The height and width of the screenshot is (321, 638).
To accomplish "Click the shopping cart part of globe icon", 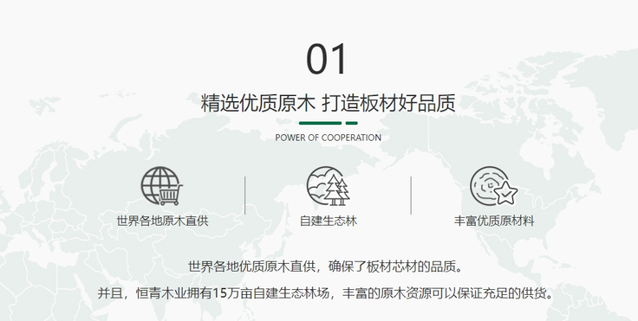I will coord(170,195).
